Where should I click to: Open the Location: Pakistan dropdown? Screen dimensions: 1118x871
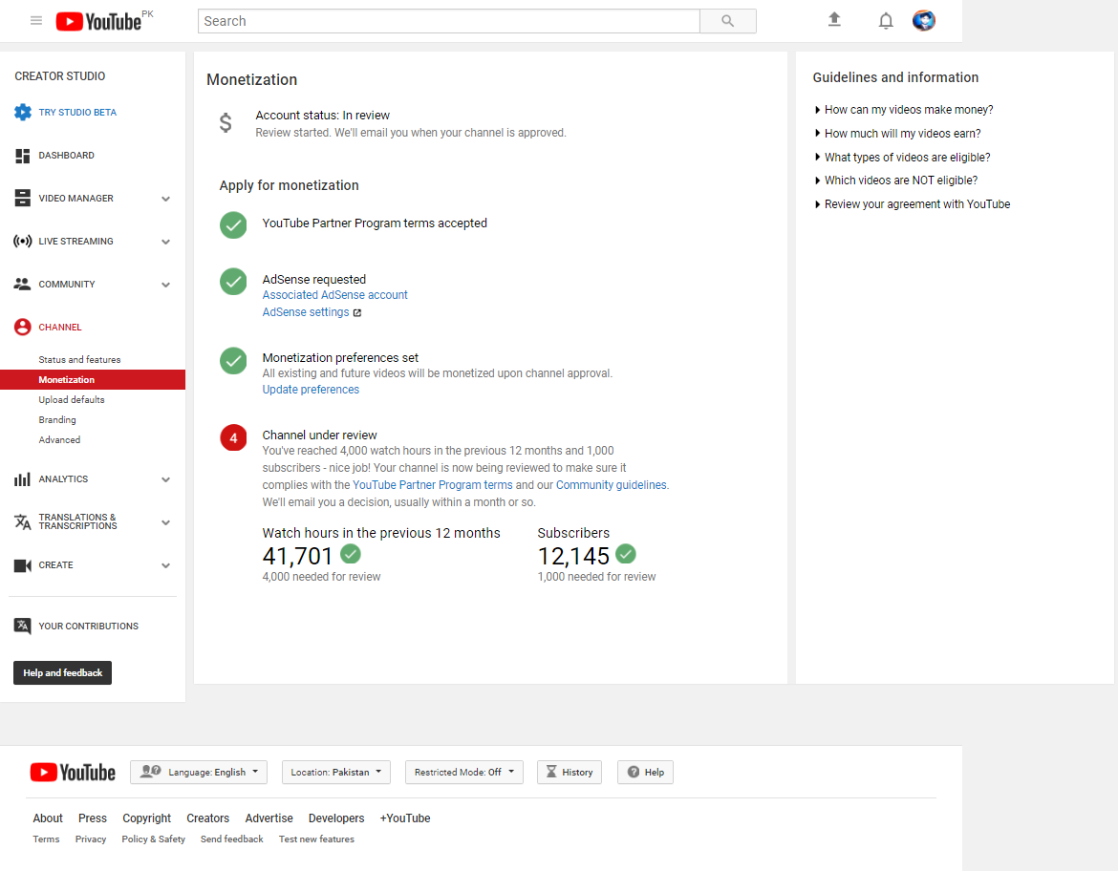coord(335,772)
